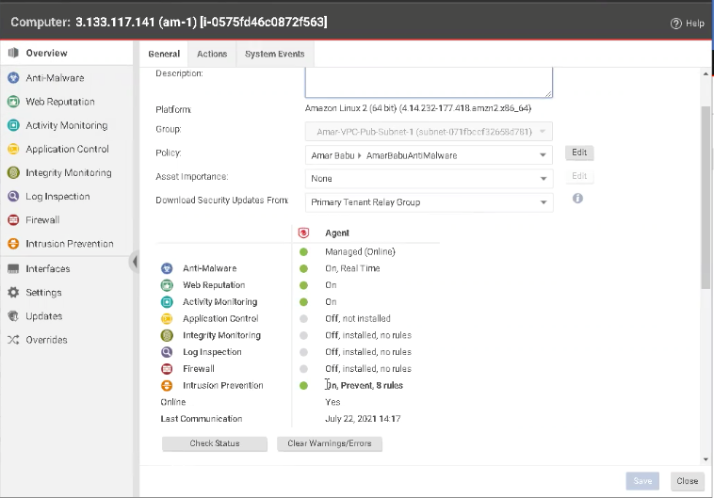
Task: Open Intrusion Prevention sidebar icon
Action: coord(14,244)
